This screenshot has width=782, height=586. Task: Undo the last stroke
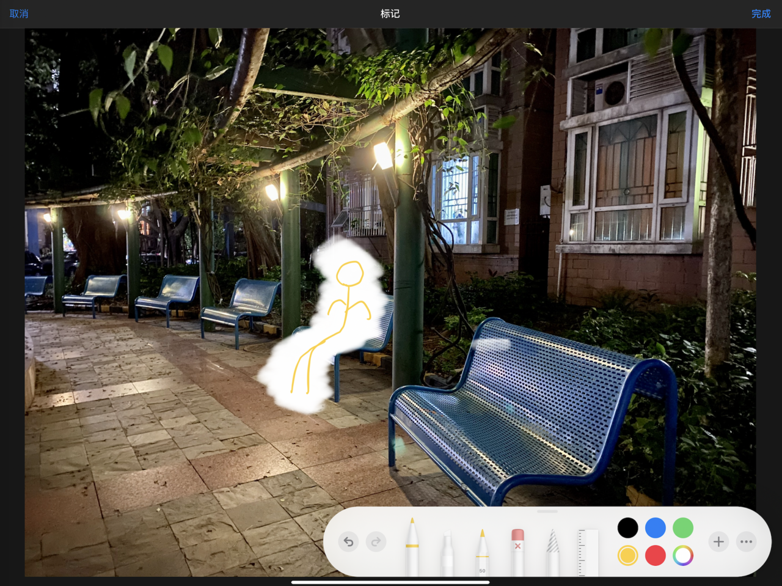tap(349, 541)
